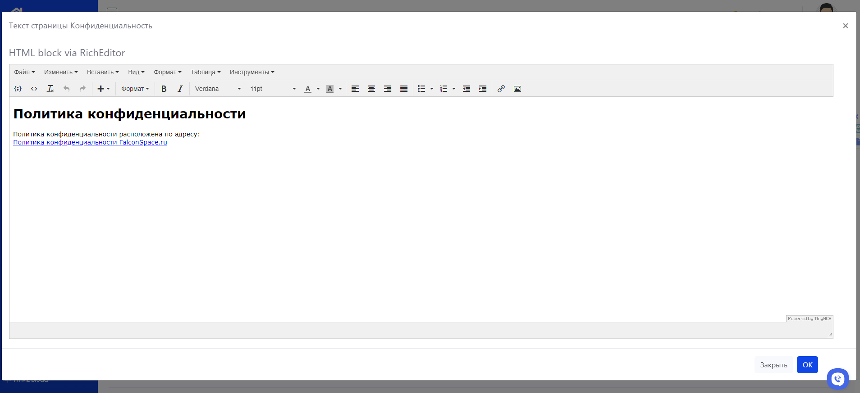Toggle the bullet list button

(x=421, y=89)
